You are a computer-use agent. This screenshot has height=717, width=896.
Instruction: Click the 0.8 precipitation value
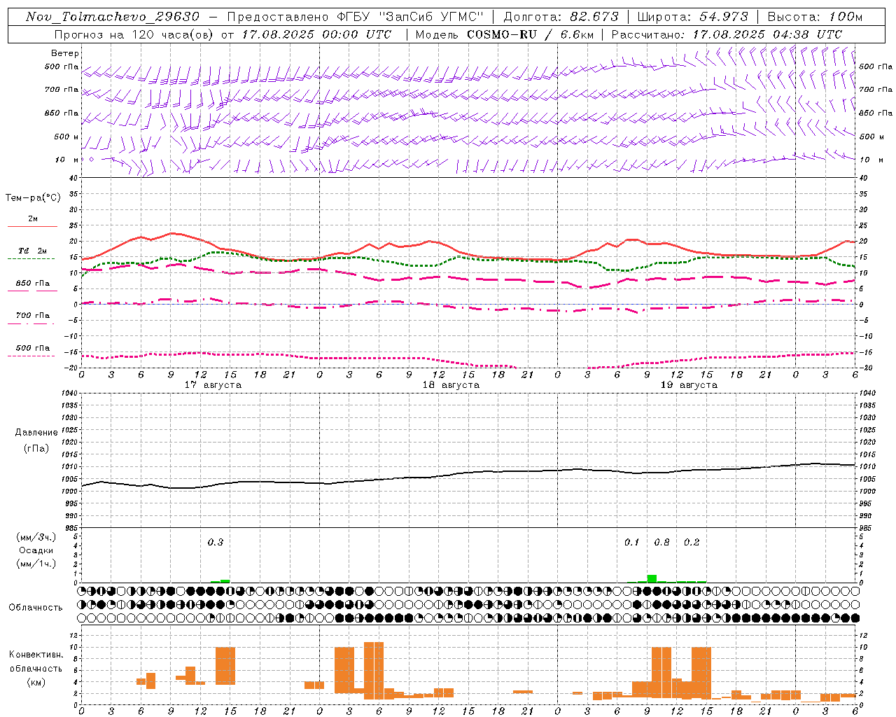pos(661,543)
